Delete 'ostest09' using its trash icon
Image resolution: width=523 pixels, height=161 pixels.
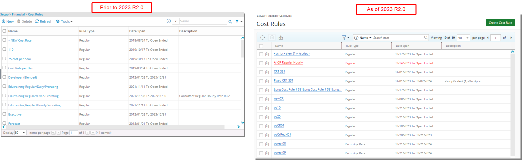267,153
